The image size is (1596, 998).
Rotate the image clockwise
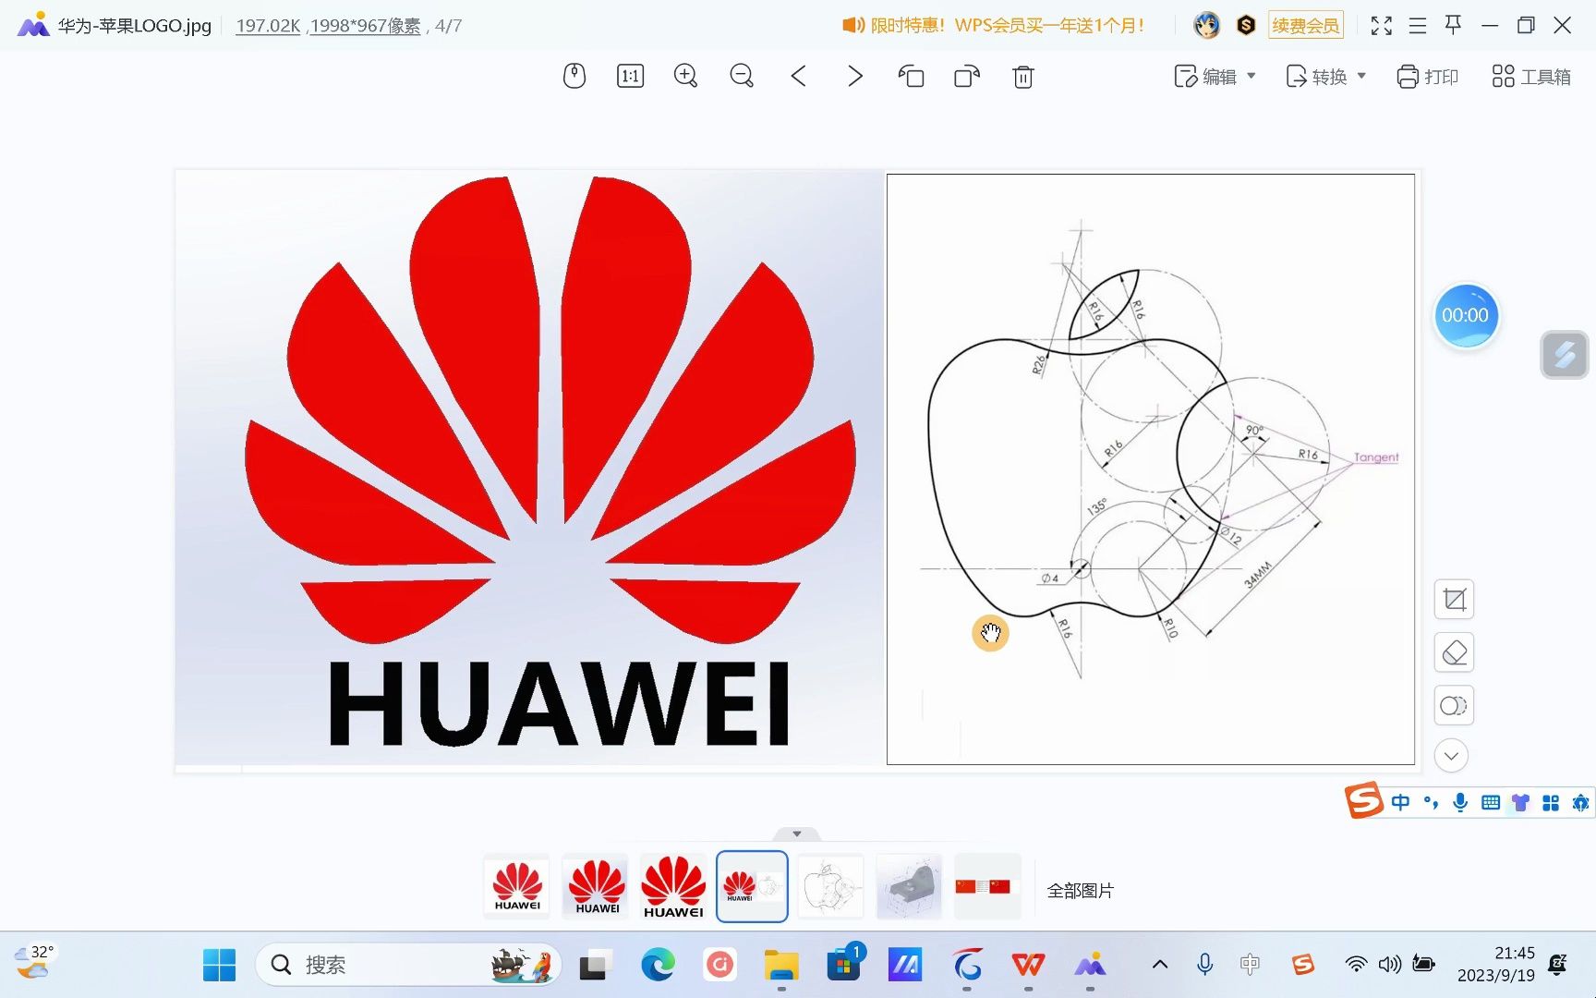click(x=966, y=77)
